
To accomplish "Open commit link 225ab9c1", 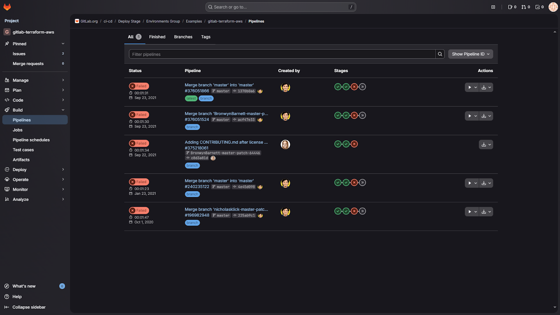I will coord(246,216).
